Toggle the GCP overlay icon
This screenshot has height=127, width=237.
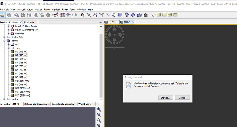[x=42, y=15]
